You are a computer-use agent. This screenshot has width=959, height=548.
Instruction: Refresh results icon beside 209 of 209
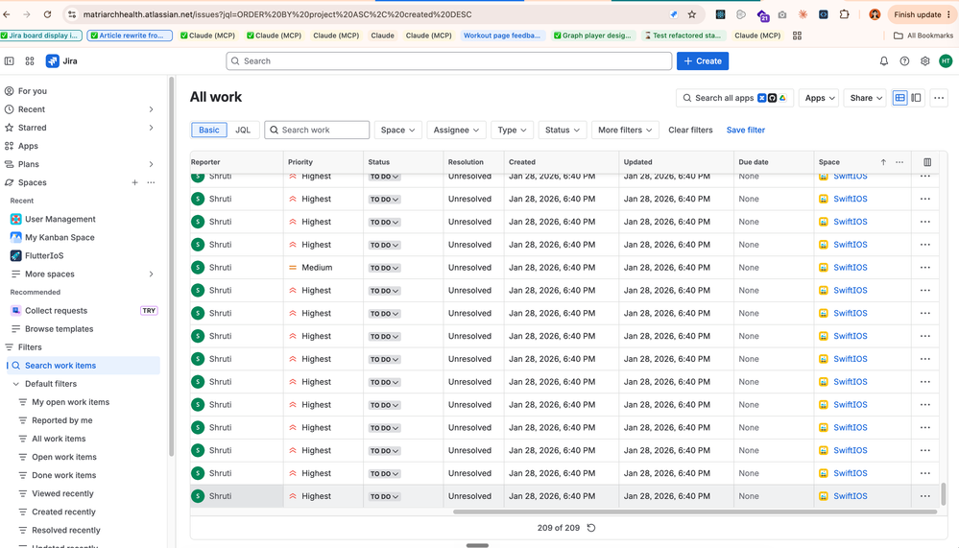coord(590,528)
